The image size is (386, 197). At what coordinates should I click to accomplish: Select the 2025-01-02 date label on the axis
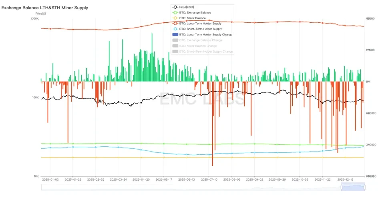tap(50, 180)
